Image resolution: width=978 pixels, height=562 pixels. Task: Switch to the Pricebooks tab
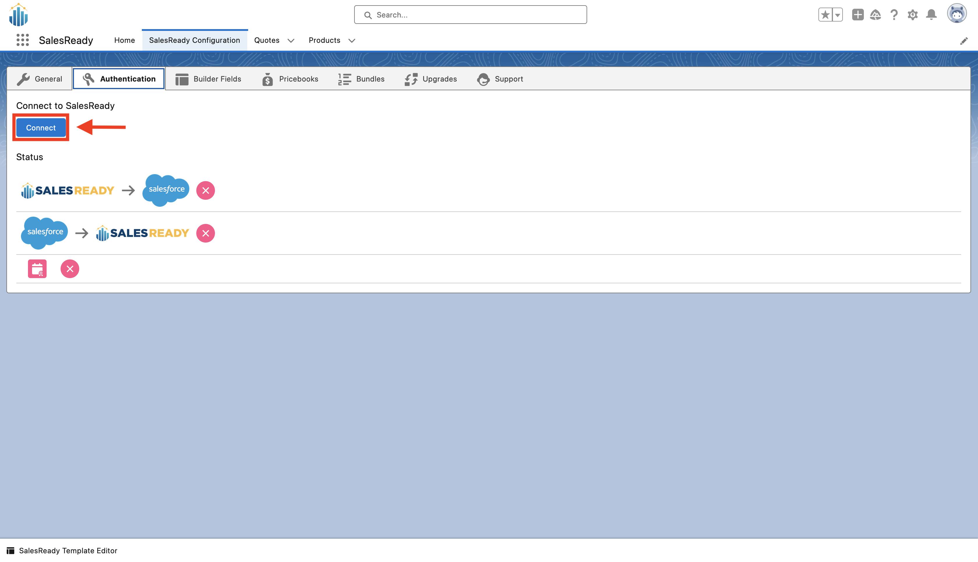(290, 79)
